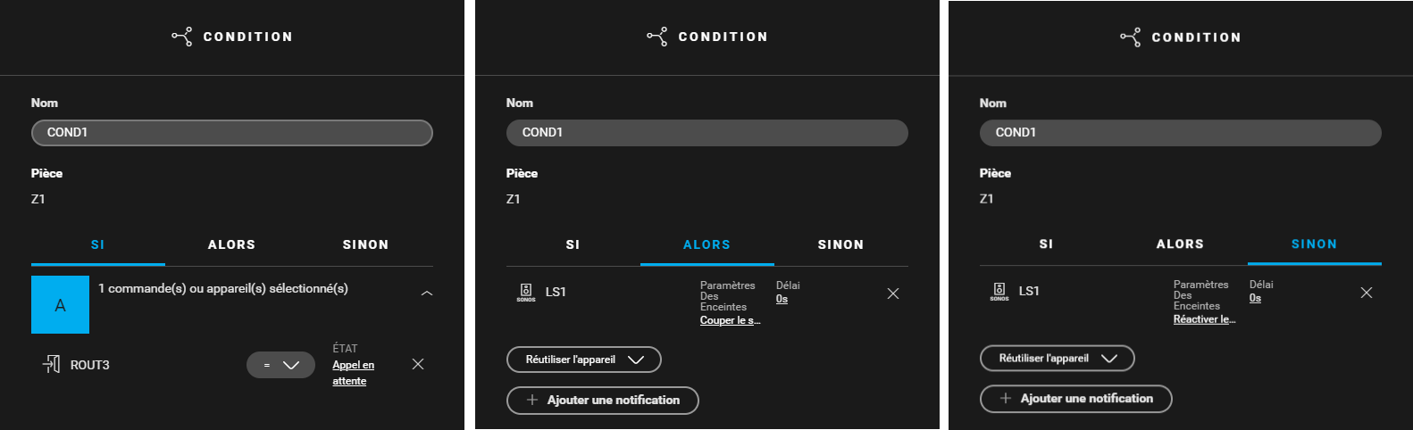Switch to ALORS tab in the first panel

click(x=232, y=244)
